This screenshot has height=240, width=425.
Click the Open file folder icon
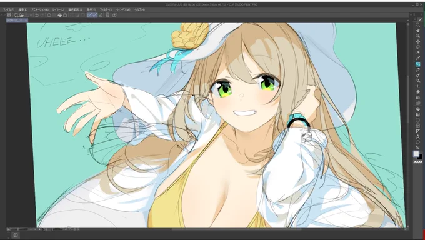click(22, 15)
